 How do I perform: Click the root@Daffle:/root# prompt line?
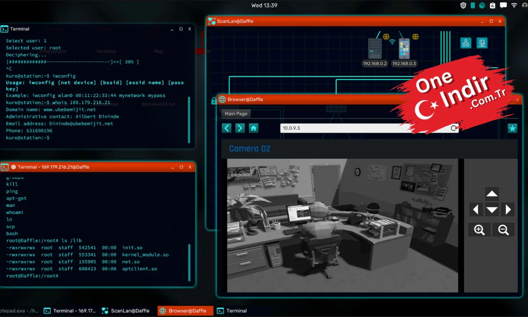(32, 276)
